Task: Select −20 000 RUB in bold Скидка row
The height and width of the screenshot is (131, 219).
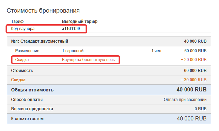Action: [193, 80]
